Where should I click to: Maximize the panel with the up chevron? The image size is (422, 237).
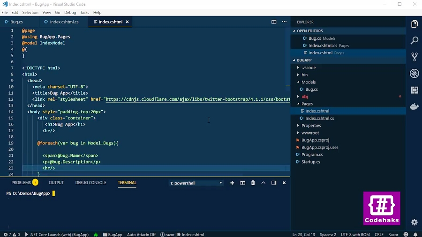[x=263, y=183]
